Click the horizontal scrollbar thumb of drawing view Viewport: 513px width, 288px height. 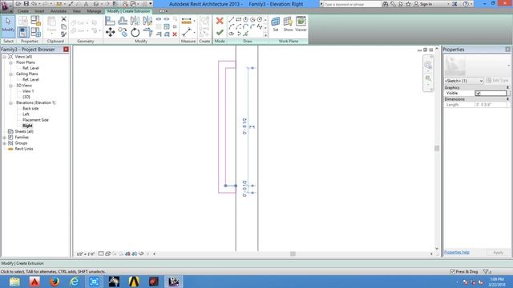click(293, 254)
